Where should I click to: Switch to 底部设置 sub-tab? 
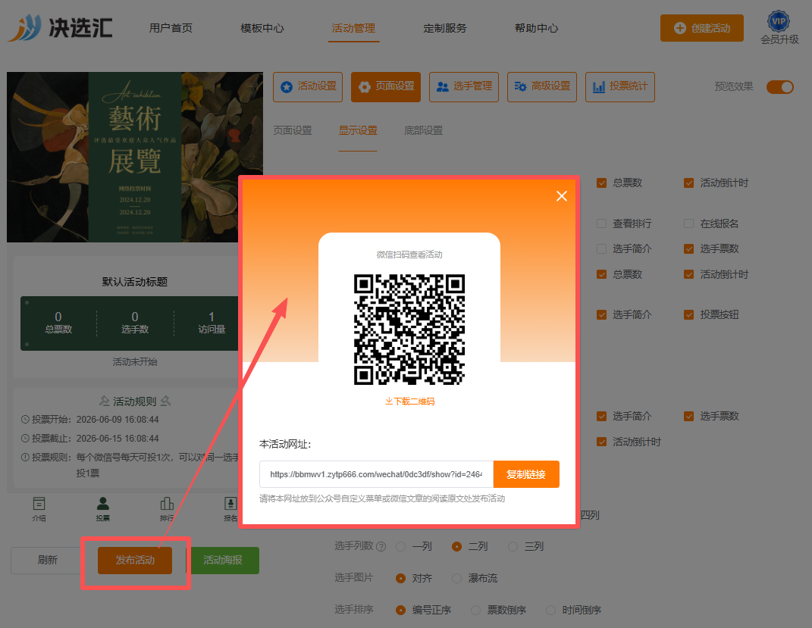423,131
